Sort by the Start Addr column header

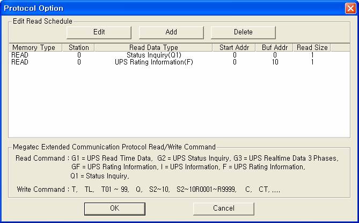click(235, 48)
